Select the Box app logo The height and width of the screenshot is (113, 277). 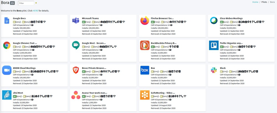(x=145, y=70)
